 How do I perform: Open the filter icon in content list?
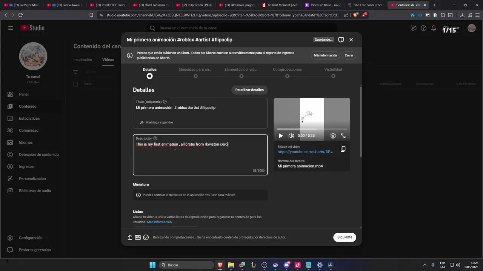(75, 72)
